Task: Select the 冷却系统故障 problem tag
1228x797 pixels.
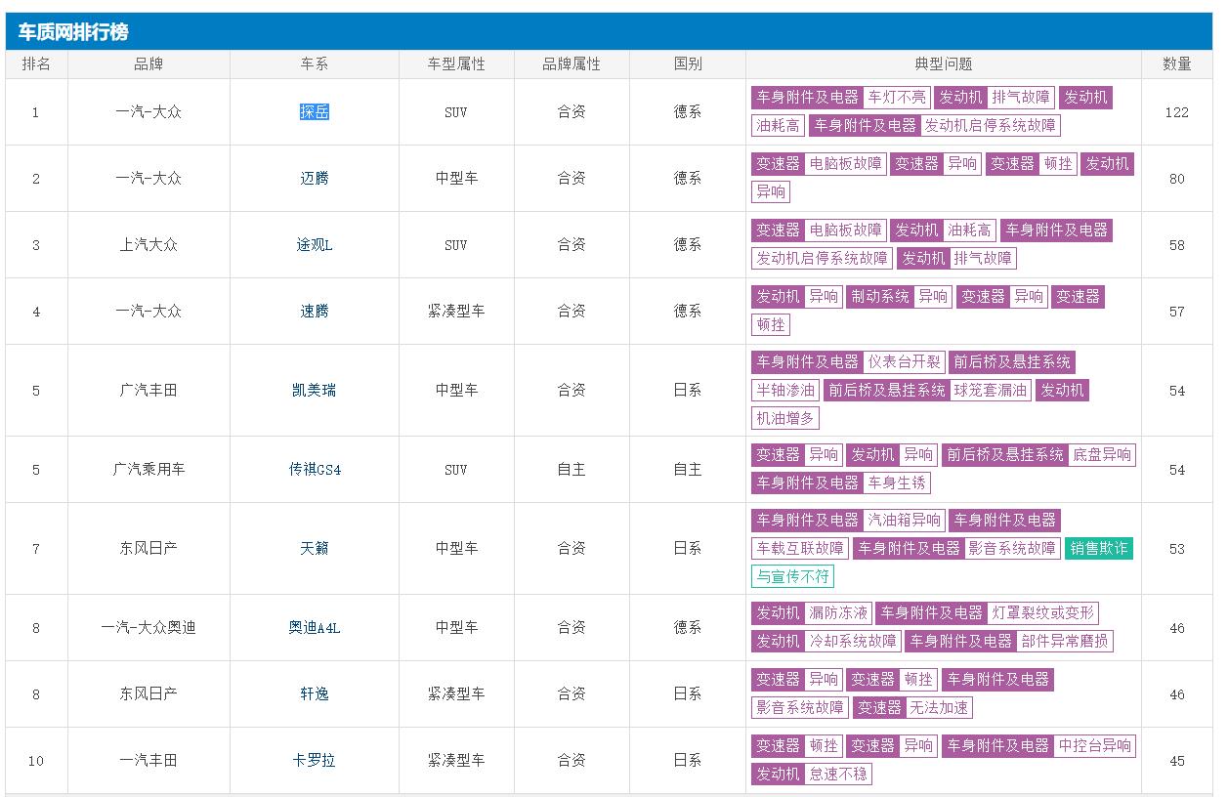Action: coord(852,642)
